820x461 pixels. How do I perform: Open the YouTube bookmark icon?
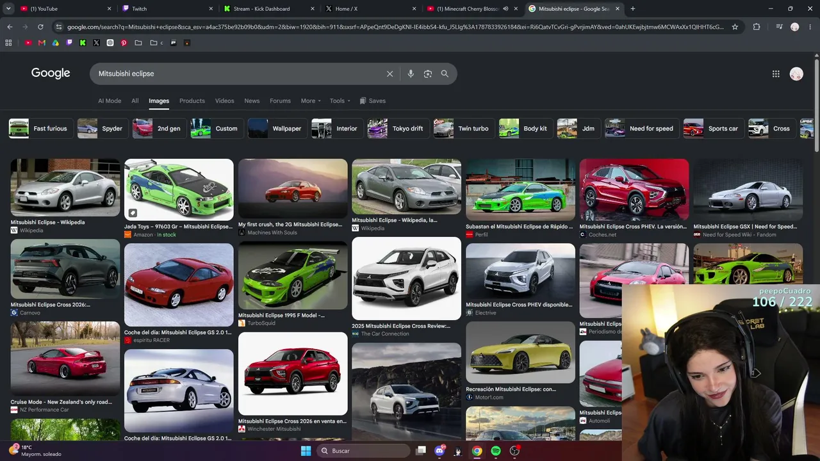(28, 43)
